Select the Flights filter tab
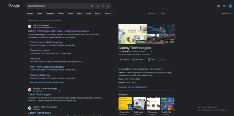Image resolution: width=234 pixels, height=116 pixels. pos(98,13)
